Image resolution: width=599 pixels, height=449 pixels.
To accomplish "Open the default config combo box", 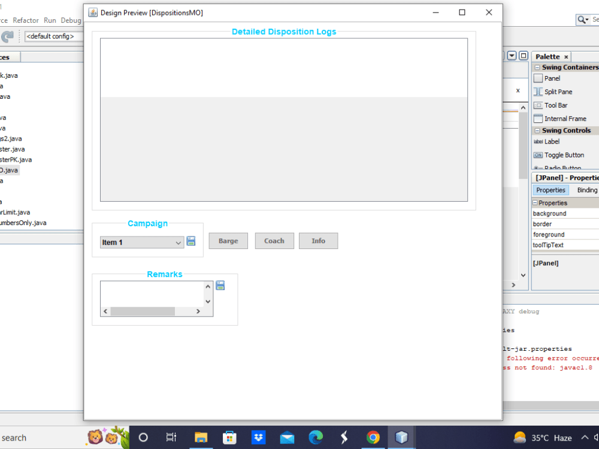I will coord(52,36).
